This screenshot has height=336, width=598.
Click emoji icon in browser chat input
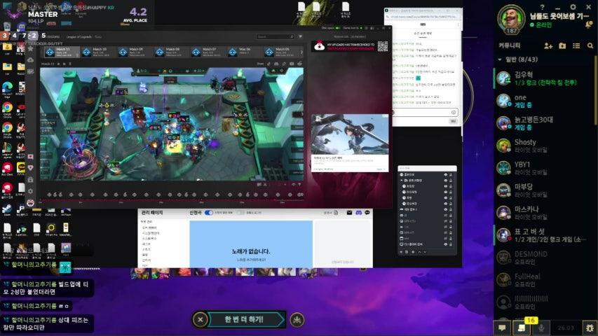tap(454, 113)
